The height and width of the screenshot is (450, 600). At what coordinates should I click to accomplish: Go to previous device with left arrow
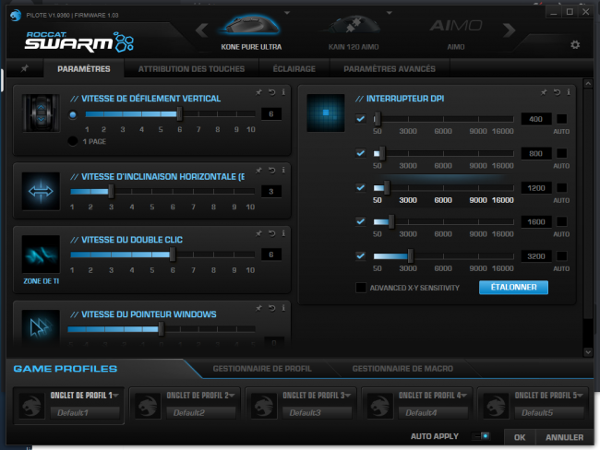[202, 30]
